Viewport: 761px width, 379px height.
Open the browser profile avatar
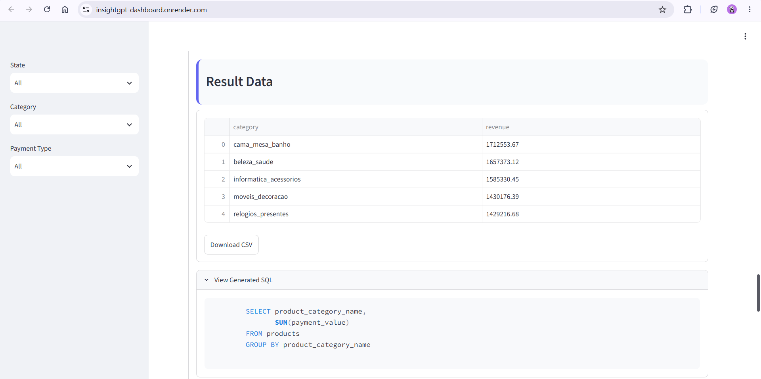click(x=732, y=10)
